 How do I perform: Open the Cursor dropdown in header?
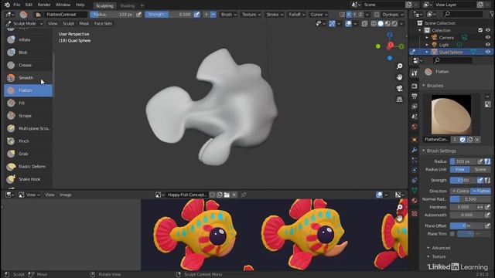click(319, 15)
